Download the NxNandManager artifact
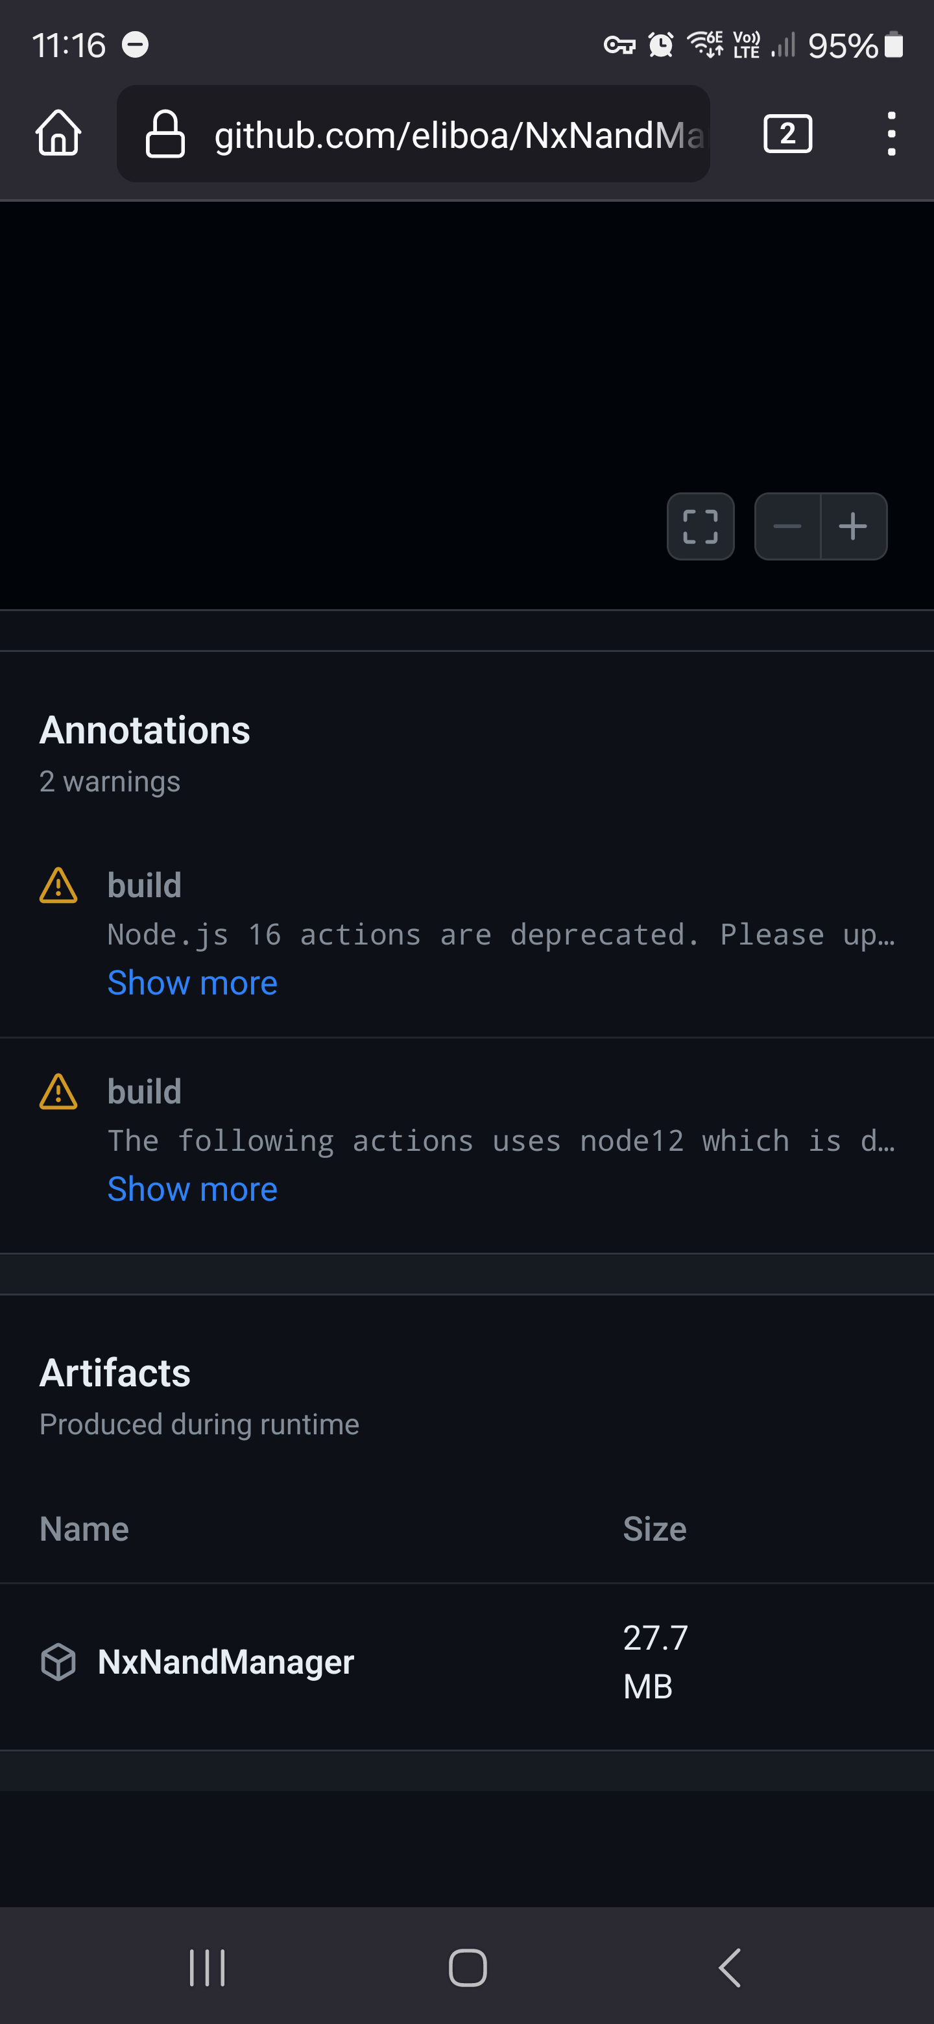934x2024 pixels. click(226, 1662)
